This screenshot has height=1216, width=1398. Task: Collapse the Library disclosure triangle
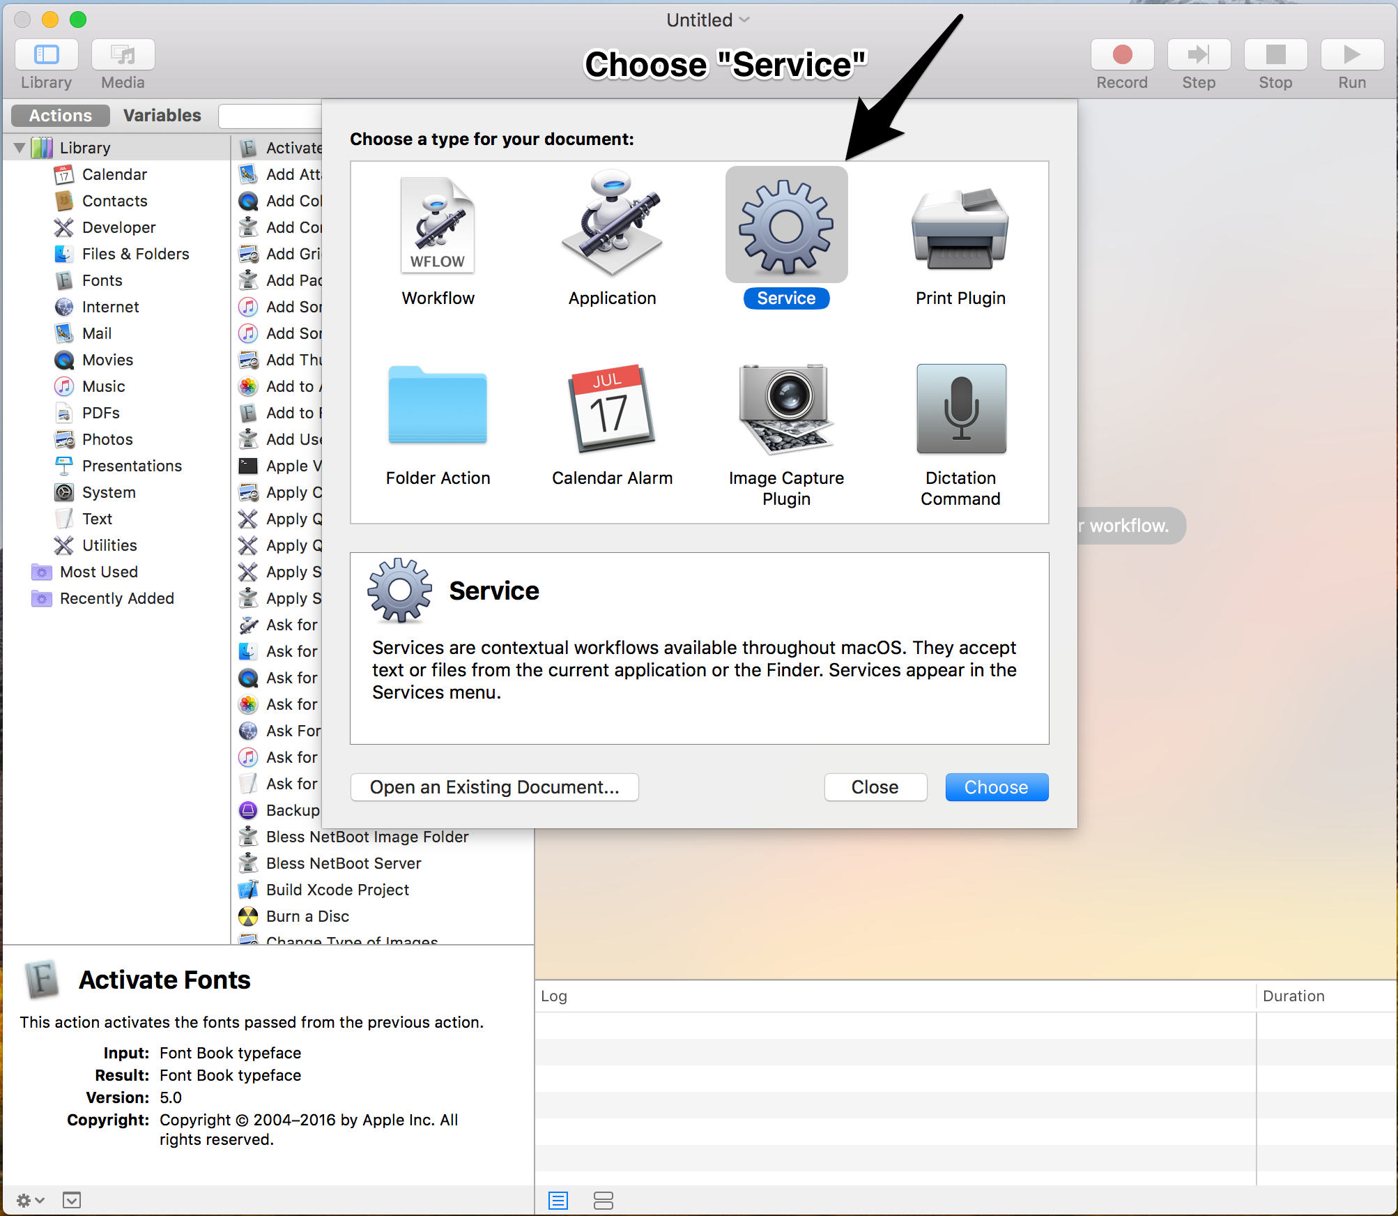[x=20, y=148]
